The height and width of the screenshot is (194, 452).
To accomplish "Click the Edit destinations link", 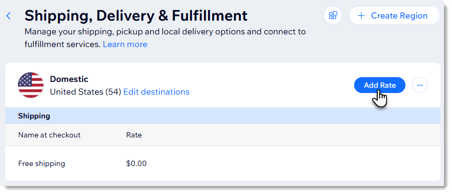I will tap(156, 92).
